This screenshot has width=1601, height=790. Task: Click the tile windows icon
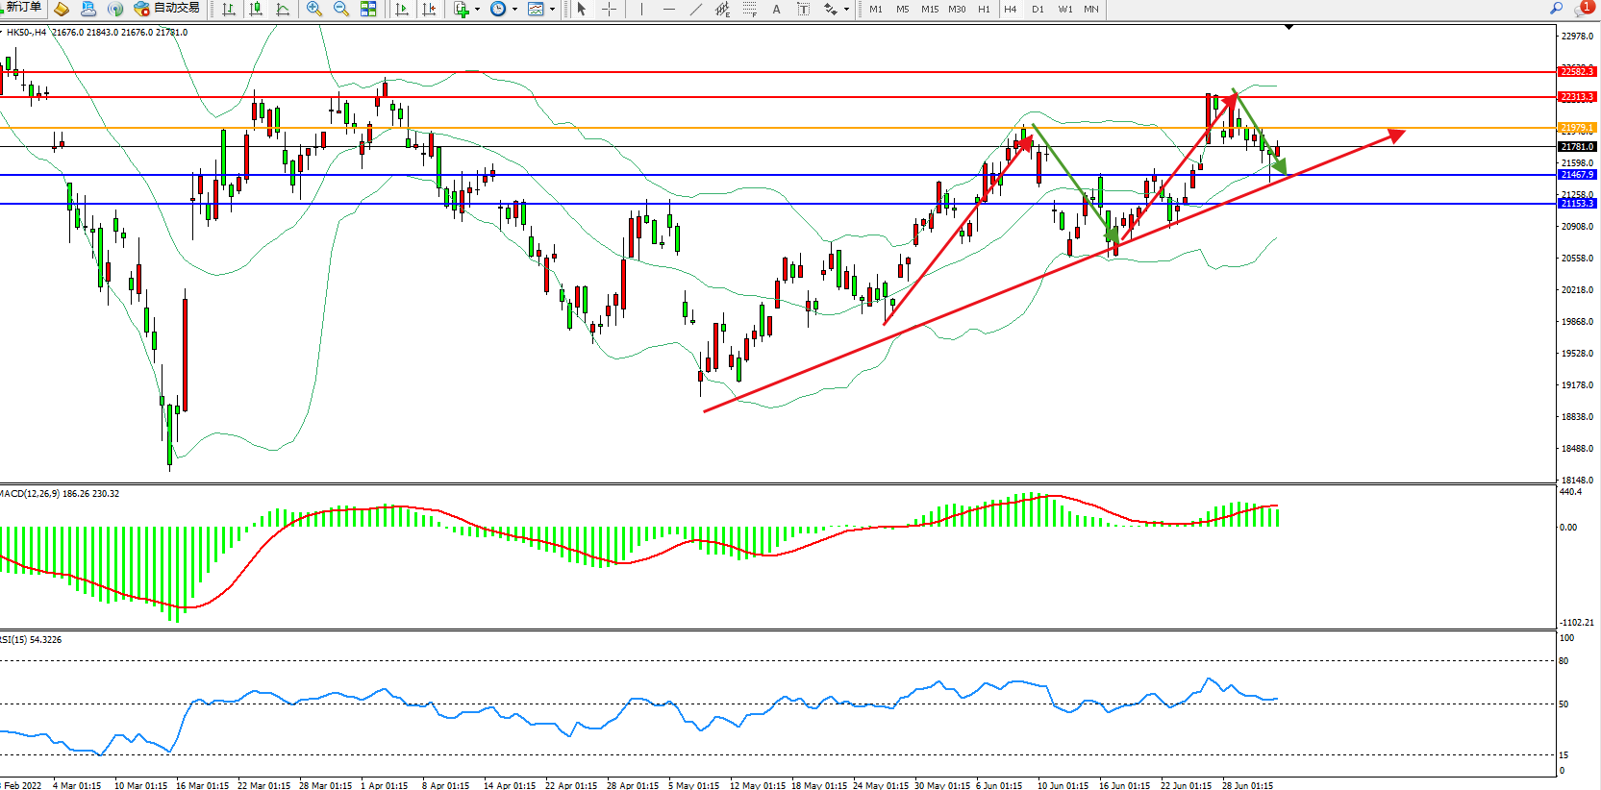[x=368, y=9]
